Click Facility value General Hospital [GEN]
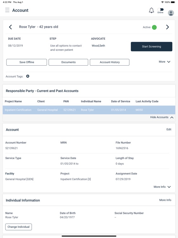The height and width of the screenshot is (238, 178). tap(19, 179)
